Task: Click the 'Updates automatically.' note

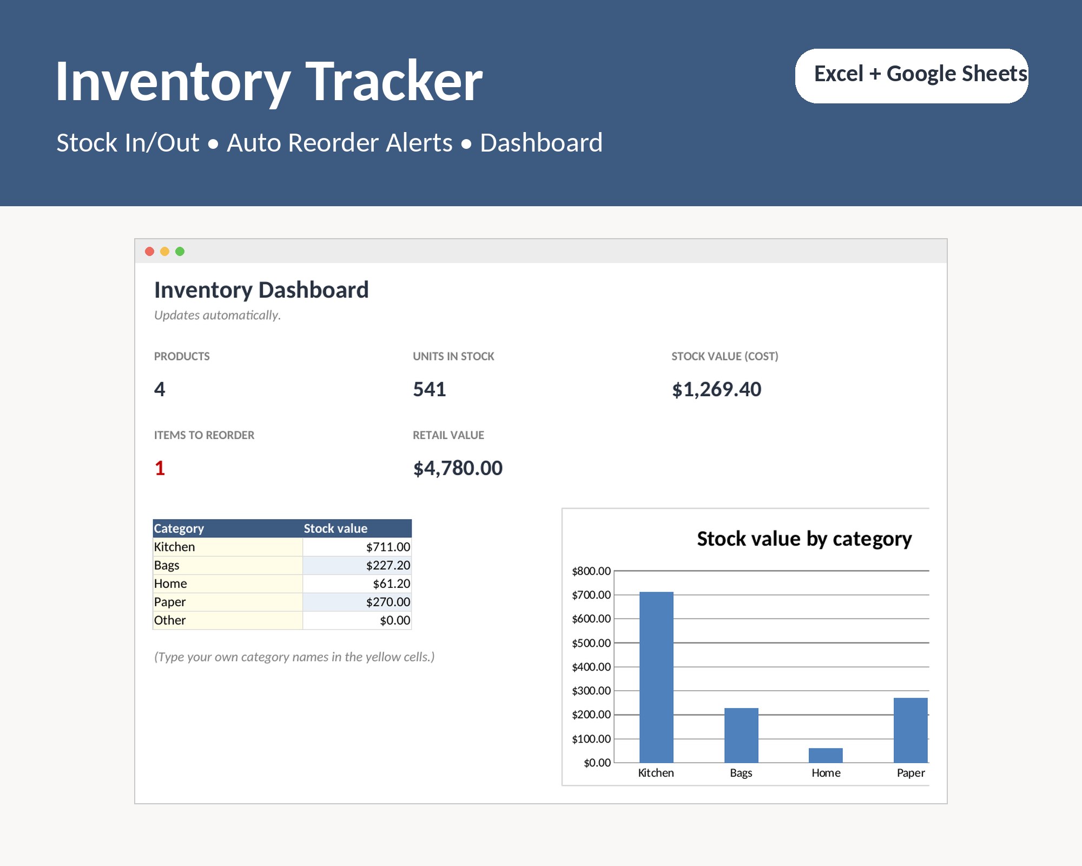Action: tap(217, 315)
